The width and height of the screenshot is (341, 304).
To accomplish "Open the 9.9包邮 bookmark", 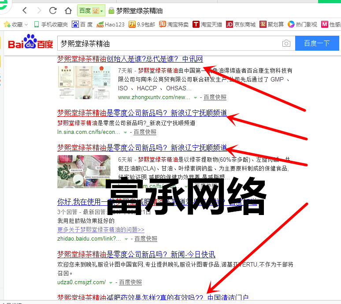I will click(142, 24).
